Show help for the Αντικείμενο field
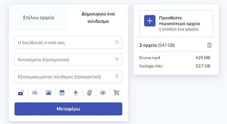Viewport: 227px width, 124px height. tap(116, 60)
